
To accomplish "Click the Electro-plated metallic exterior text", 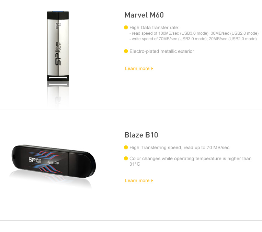I will tap(162, 51).
